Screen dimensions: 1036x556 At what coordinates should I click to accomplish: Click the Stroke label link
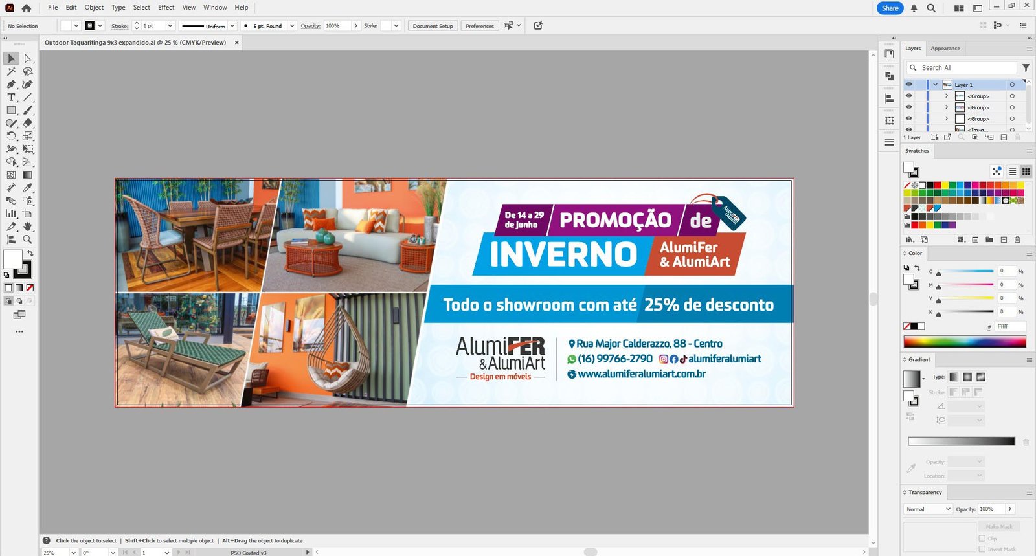pos(120,26)
